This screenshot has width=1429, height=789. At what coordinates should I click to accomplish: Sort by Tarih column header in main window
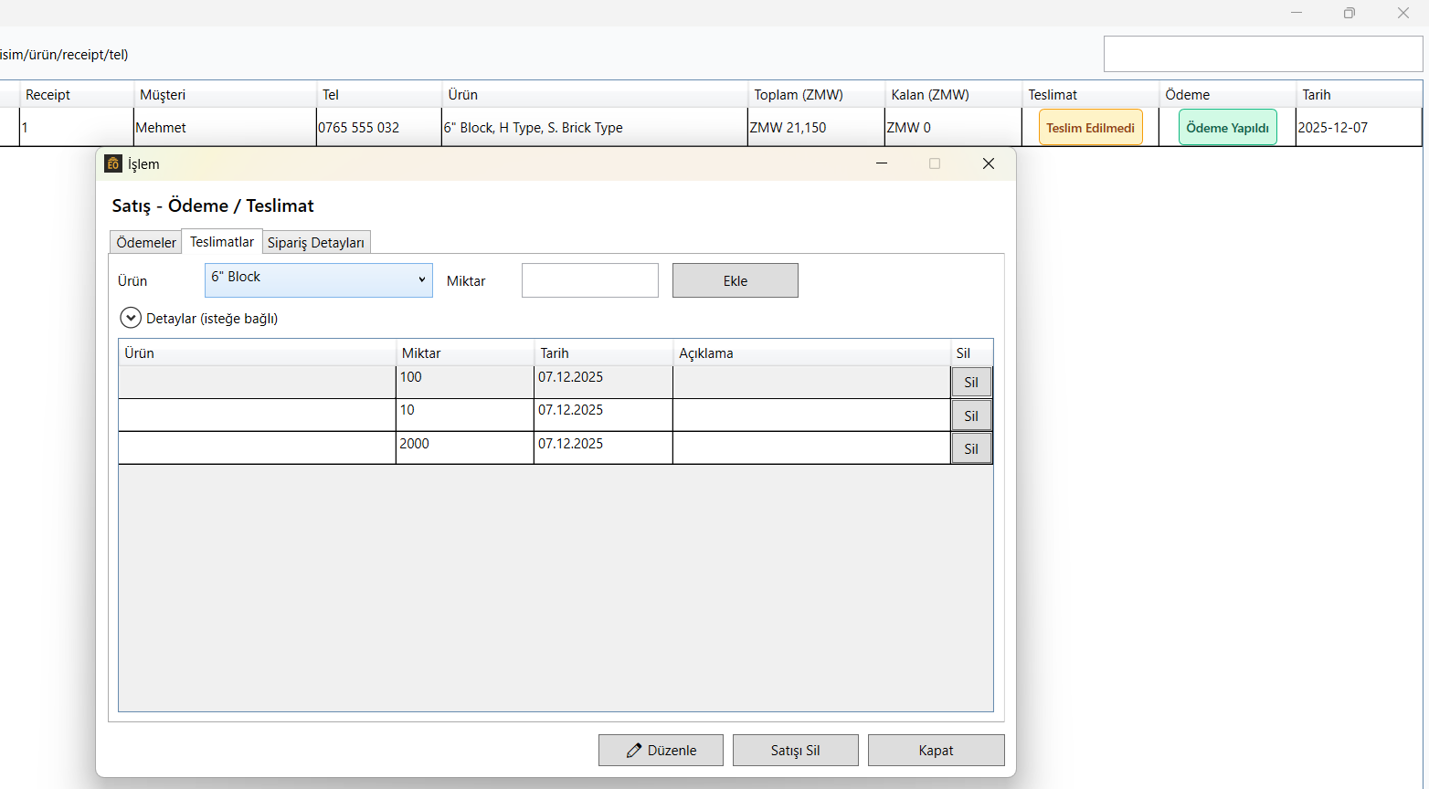pyautogui.click(x=1360, y=94)
